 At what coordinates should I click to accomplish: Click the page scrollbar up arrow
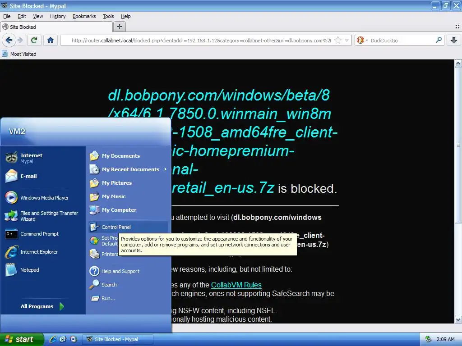click(x=458, y=63)
